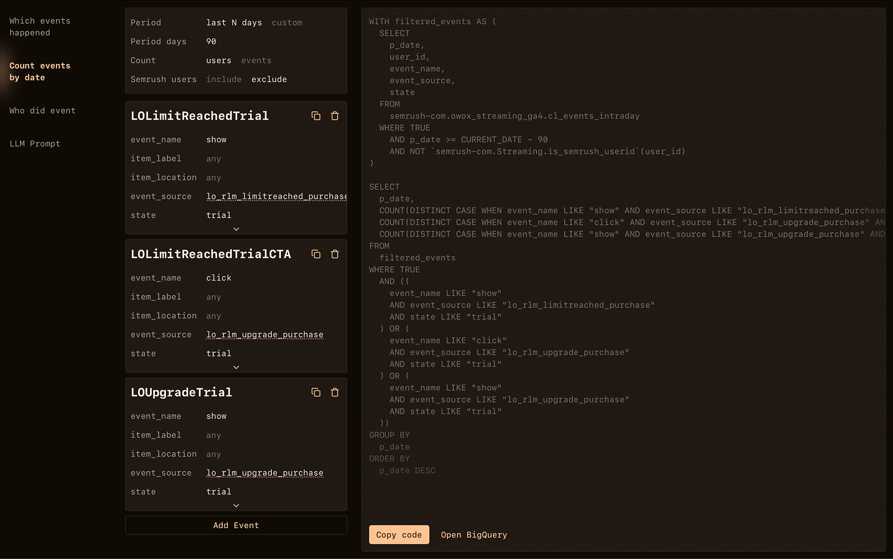This screenshot has height=560, width=893.
Task: Delete the LOLimitReachedTrialCTA event
Action: coord(335,254)
